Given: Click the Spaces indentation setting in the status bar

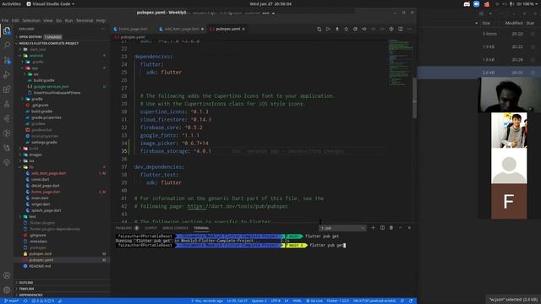Looking at the screenshot, I should (x=259, y=301).
